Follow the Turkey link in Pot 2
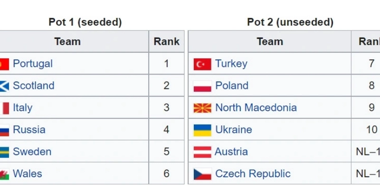This screenshot has width=380, height=190. tap(231, 64)
